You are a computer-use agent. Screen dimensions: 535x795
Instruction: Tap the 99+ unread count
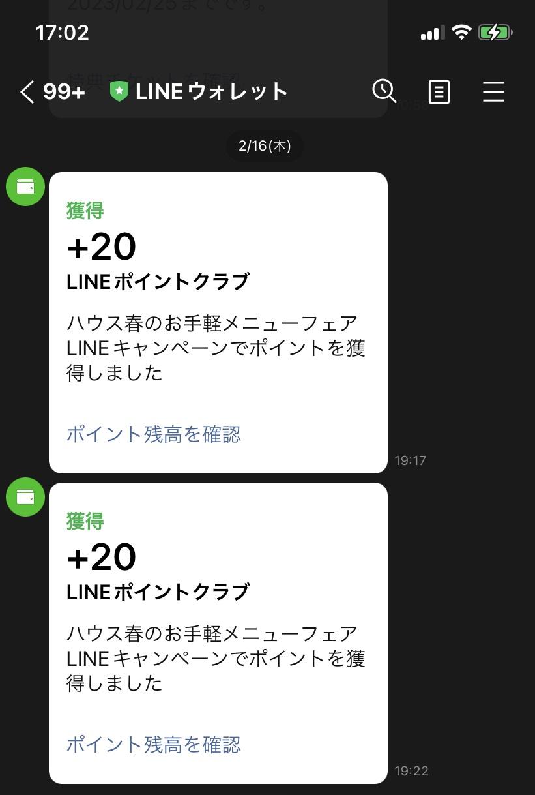[x=65, y=92]
